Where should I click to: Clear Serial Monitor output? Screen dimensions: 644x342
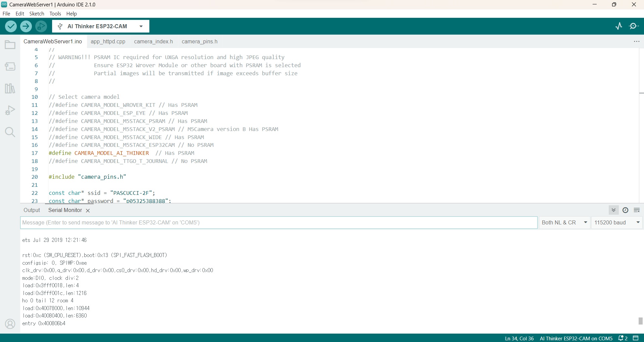(x=637, y=210)
